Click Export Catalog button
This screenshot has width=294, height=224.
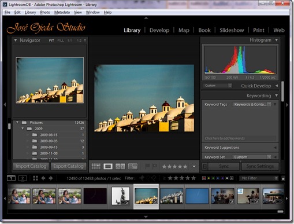coord(68,166)
